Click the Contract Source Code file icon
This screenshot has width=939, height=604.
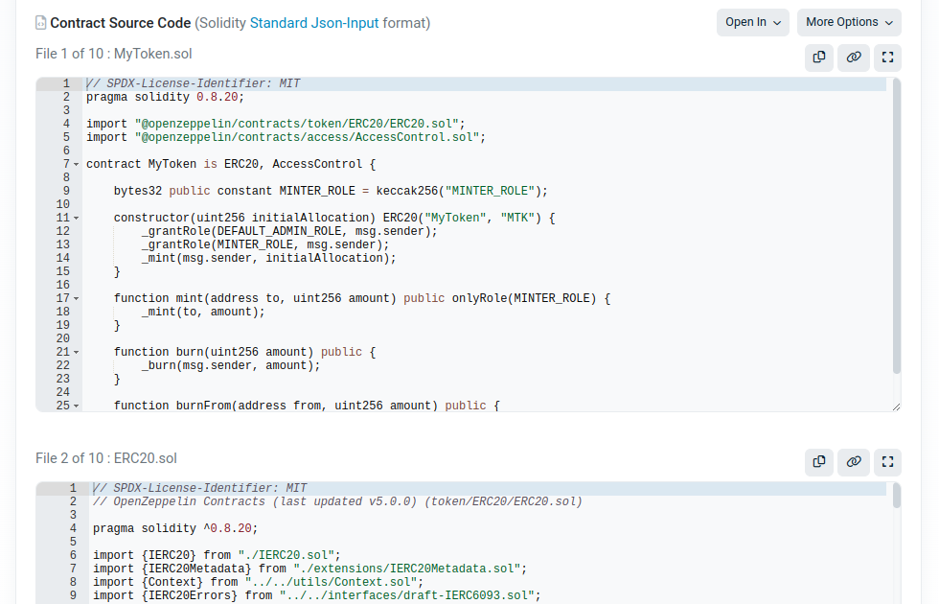[41, 23]
